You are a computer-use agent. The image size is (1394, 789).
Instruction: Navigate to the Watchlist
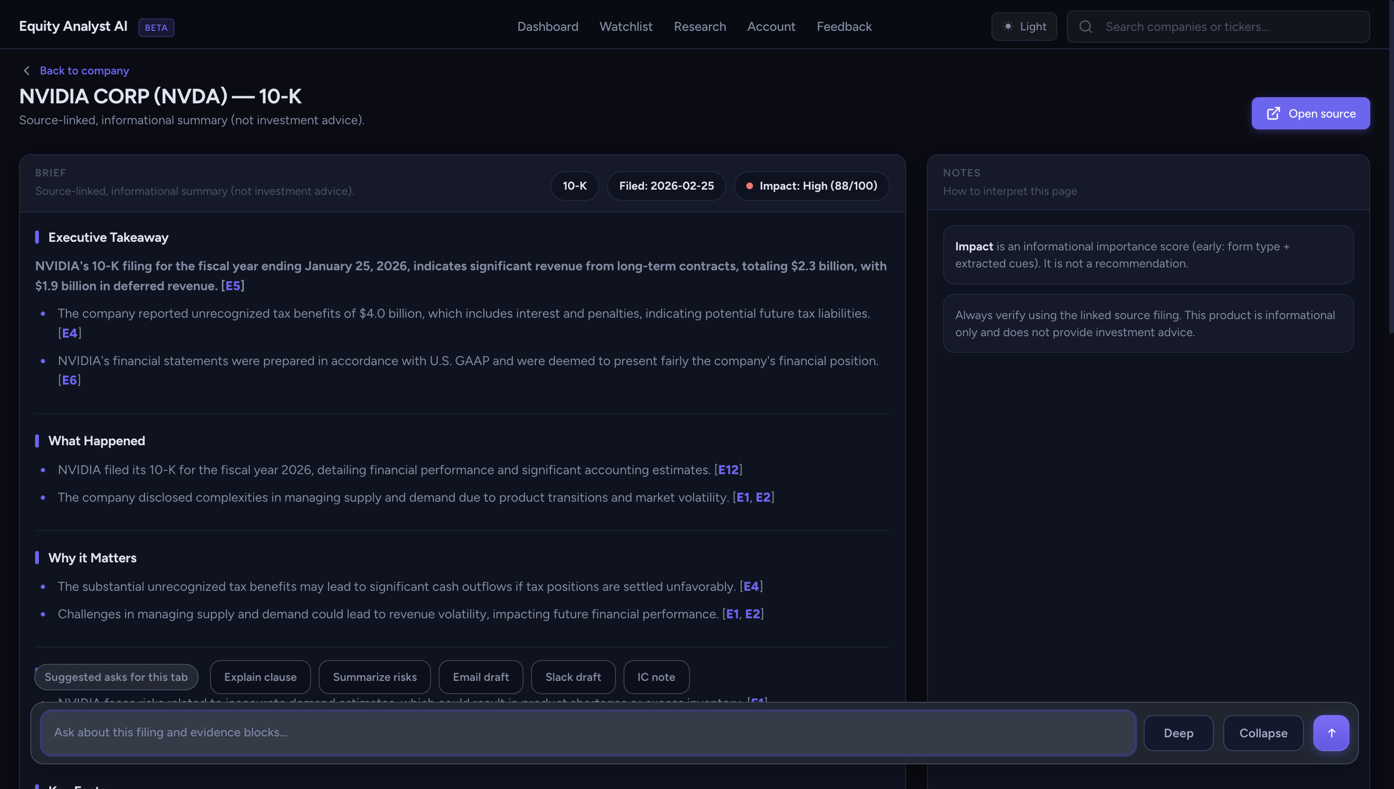tap(626, 26)
